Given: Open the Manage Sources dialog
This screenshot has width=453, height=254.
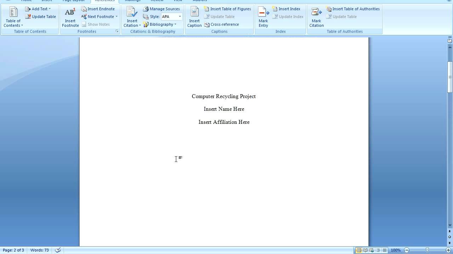Looking at the screenshot, I should (161, 9).
